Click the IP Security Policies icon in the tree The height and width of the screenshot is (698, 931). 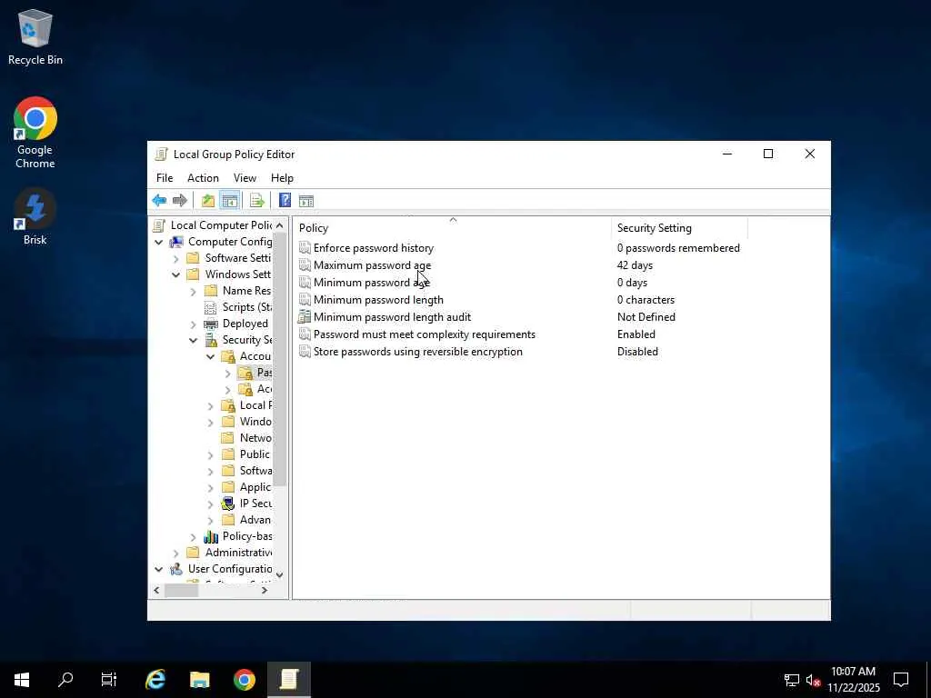pyautogui.click(x=228, y=504)
